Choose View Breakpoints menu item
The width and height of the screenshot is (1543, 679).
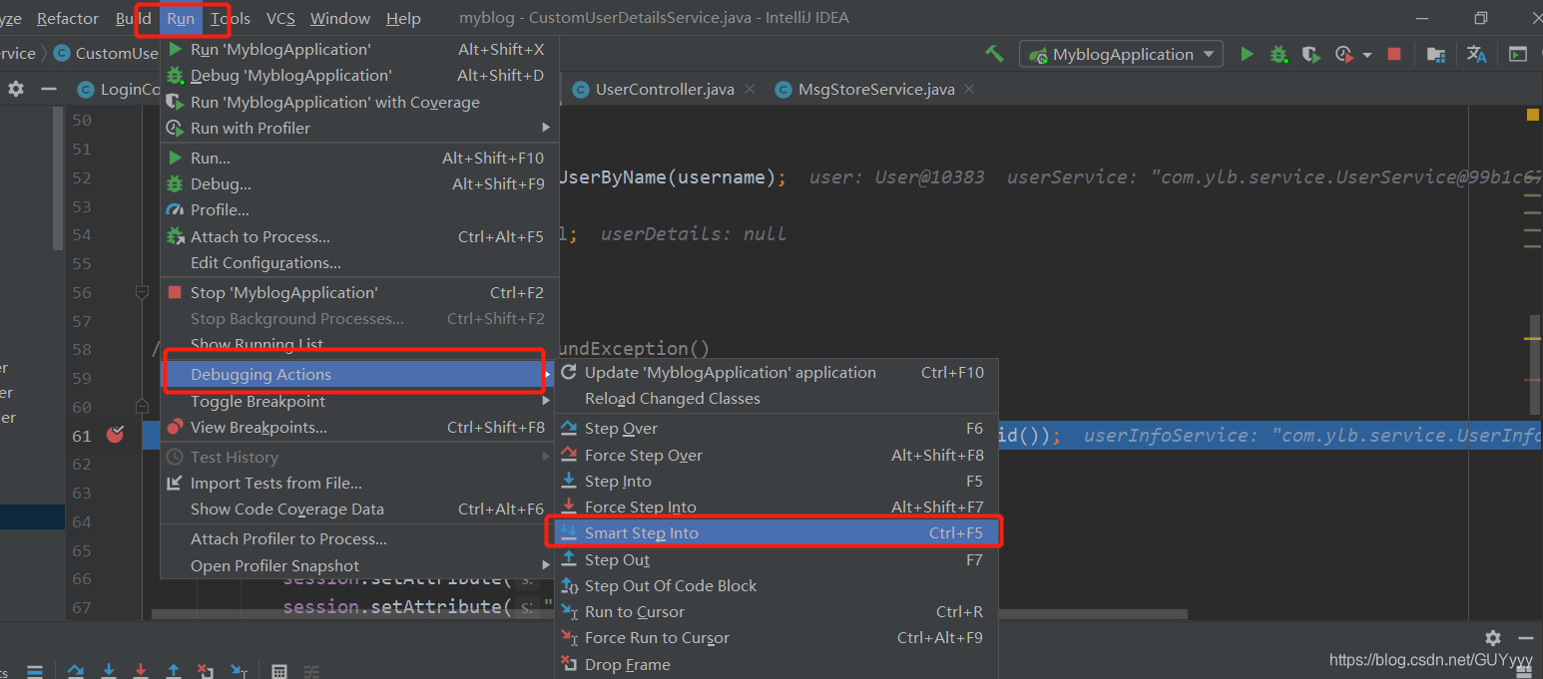359,427
